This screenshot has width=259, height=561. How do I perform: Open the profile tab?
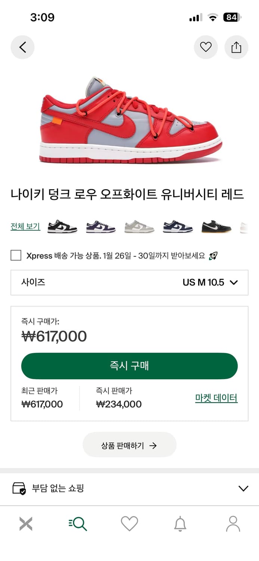(x=233, y=524)
